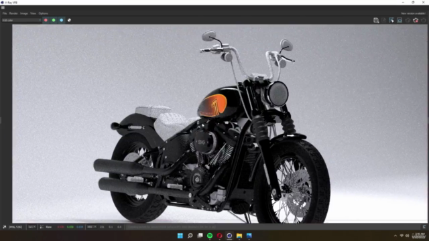Click the rendered motorcycle image
The height and width of the screenshot is (241, 429).
point(219,123)
